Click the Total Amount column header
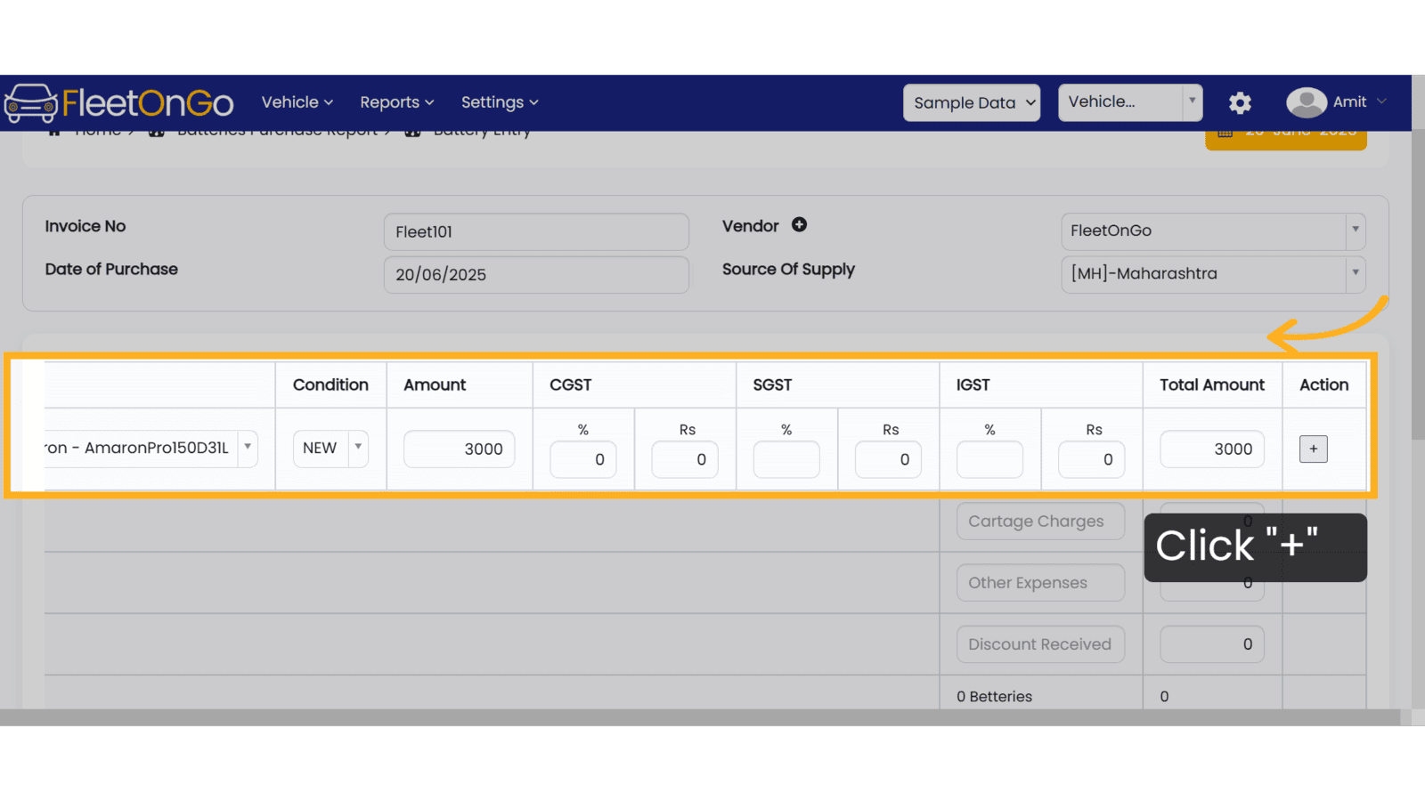1425x801 pixels. pos(1212,384)
